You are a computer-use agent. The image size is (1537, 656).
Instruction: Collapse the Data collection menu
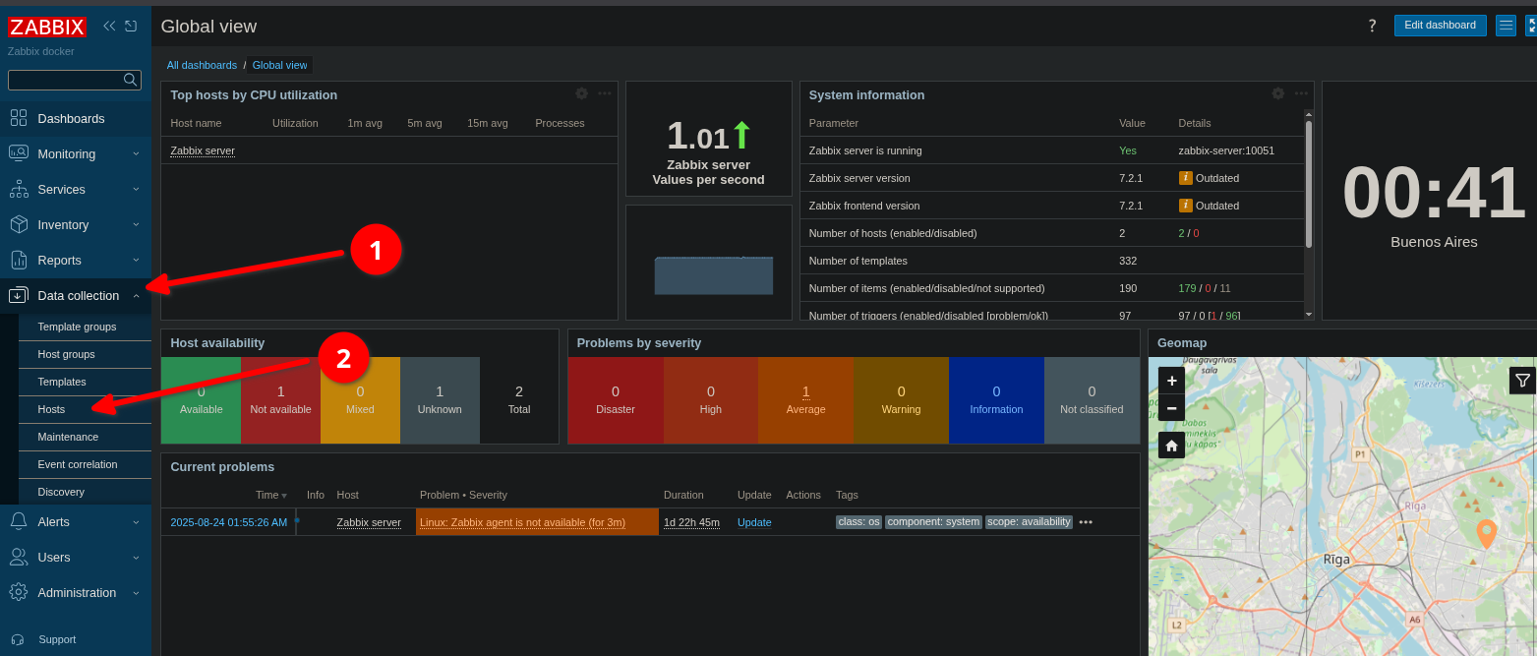tap(78, 296)
